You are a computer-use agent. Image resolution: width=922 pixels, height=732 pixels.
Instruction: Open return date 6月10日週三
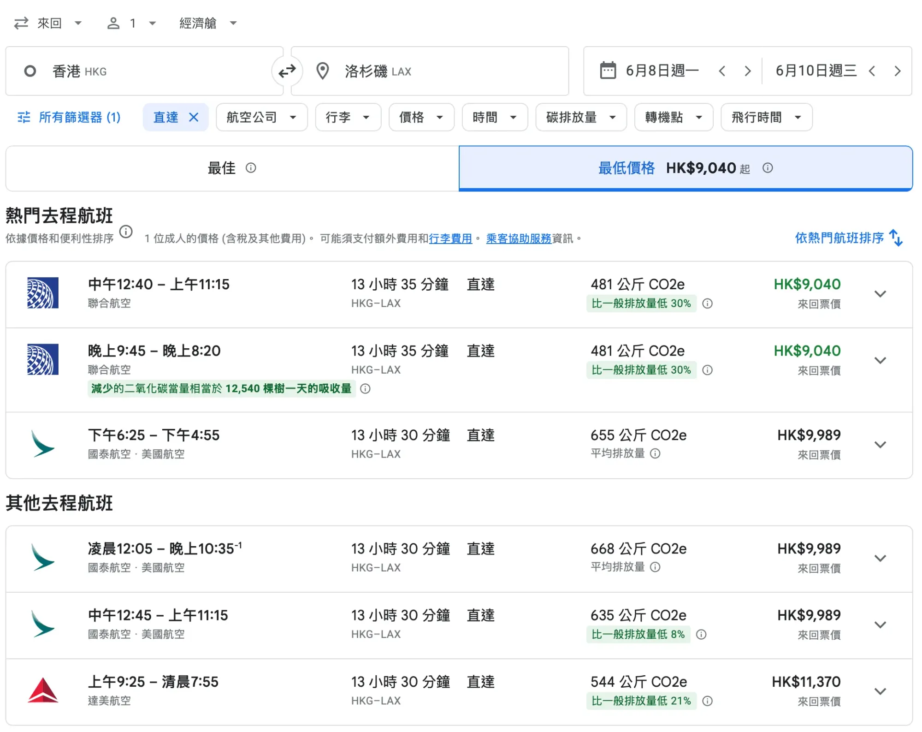(816, 71)
